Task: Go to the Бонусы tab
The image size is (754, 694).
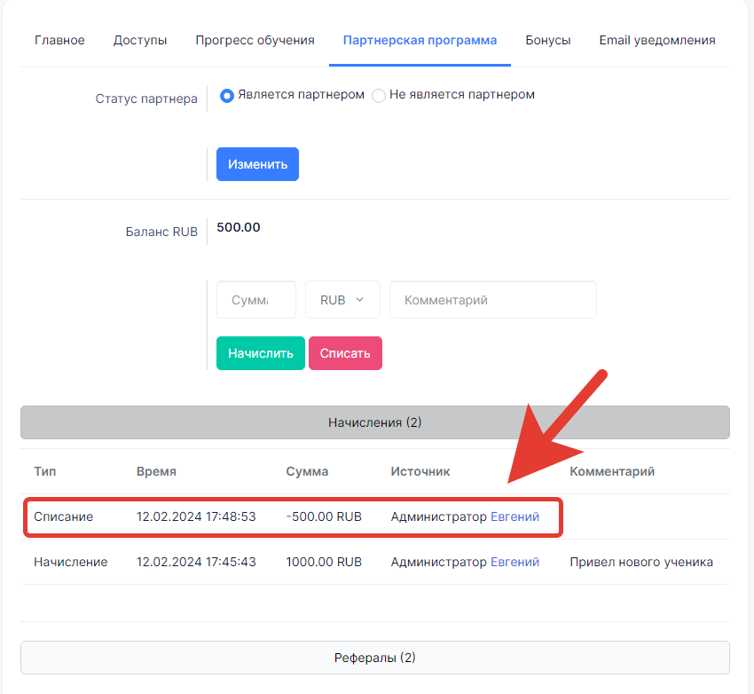Action: click(x=547, y=41)
